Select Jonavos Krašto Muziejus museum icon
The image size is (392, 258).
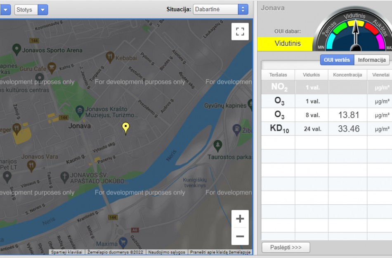(x=80, y=110)
